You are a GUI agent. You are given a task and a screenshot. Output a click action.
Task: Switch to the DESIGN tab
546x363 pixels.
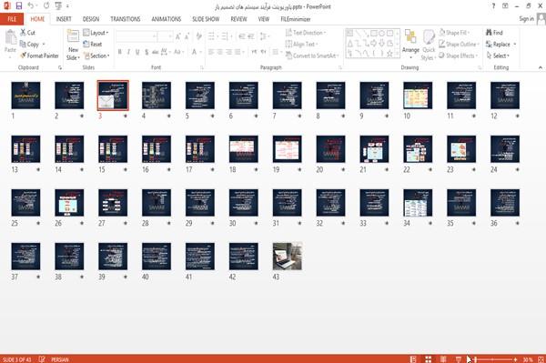[x=91, y=19]
